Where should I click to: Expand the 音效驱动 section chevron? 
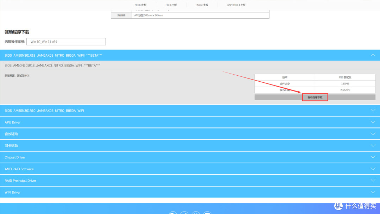click(x=373, y=134)
